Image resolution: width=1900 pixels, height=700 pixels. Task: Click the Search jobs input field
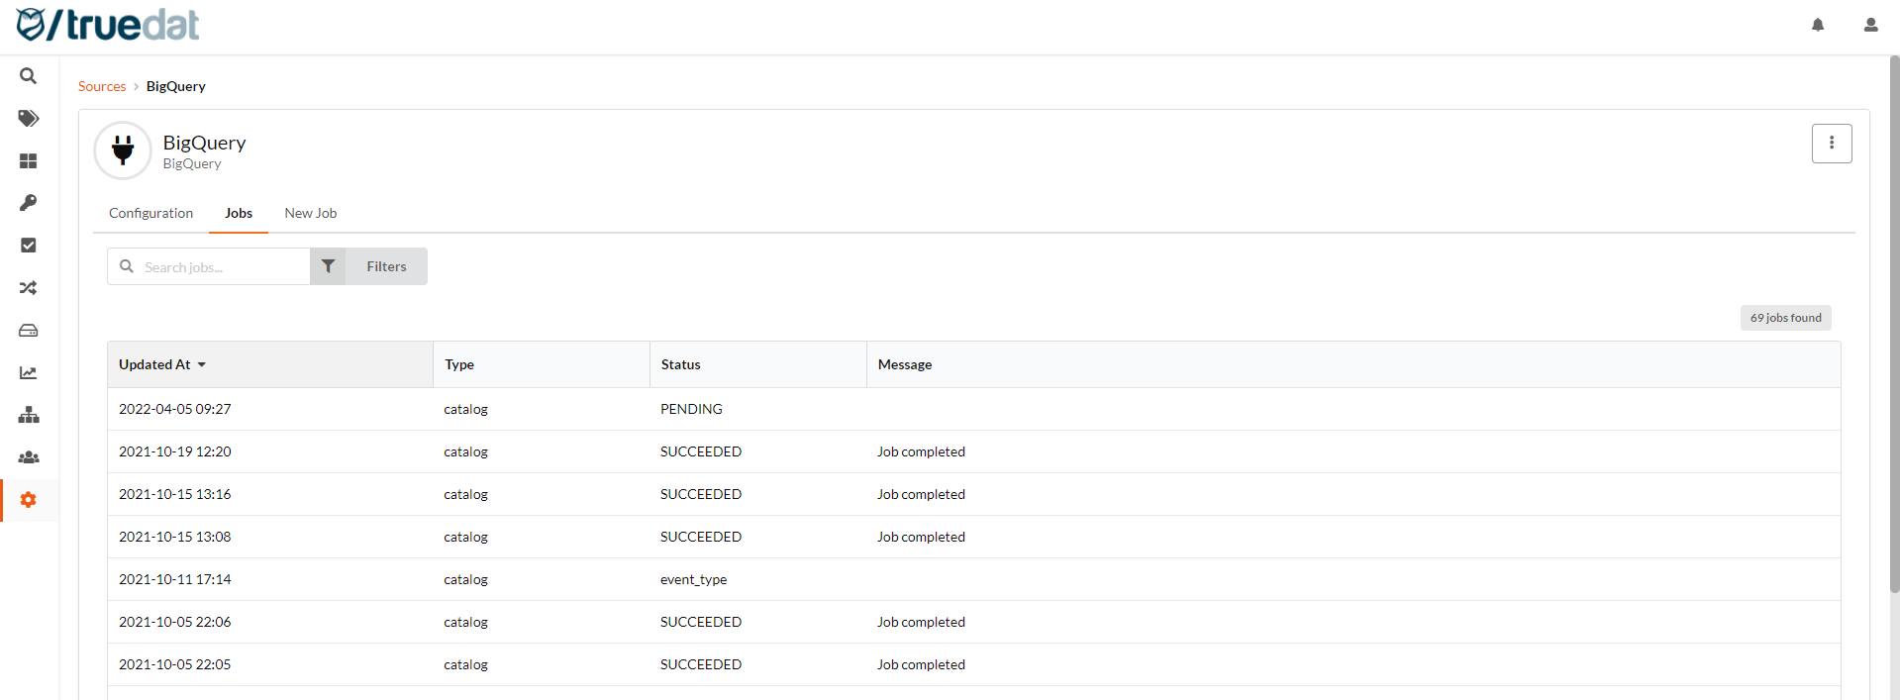tap(220, 267)
